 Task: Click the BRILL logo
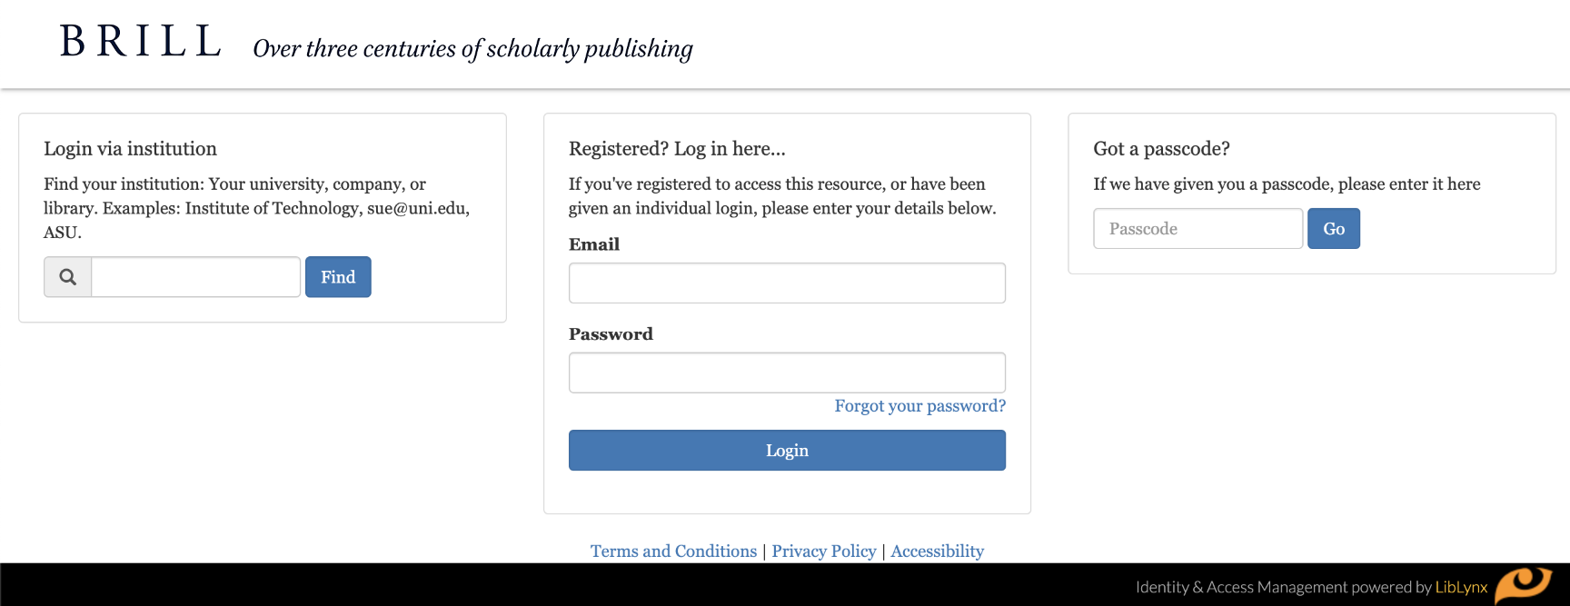pos(141,40)
